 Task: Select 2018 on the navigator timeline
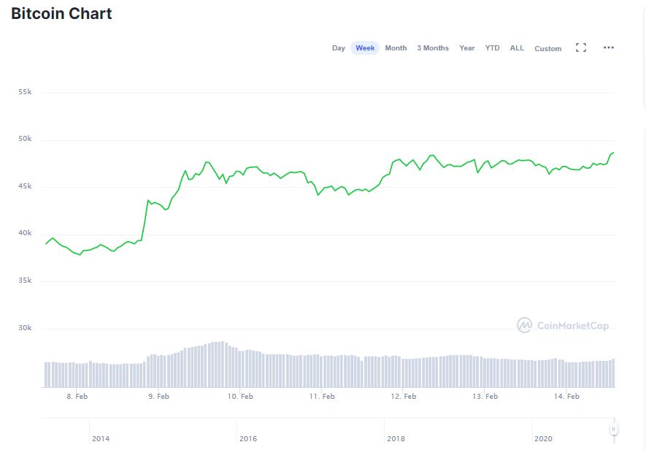tap(396, 439)
